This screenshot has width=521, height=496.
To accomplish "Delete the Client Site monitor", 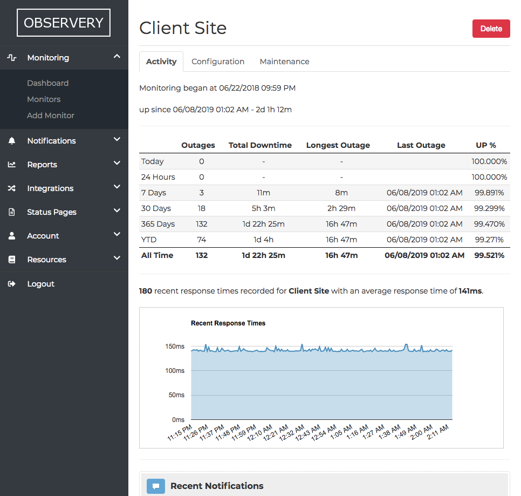I will [x=491, y=29].
